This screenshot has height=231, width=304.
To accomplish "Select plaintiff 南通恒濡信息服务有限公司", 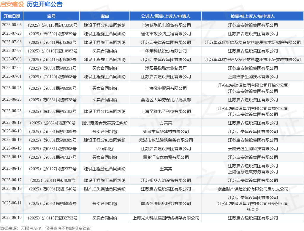I will coord(166,203).
